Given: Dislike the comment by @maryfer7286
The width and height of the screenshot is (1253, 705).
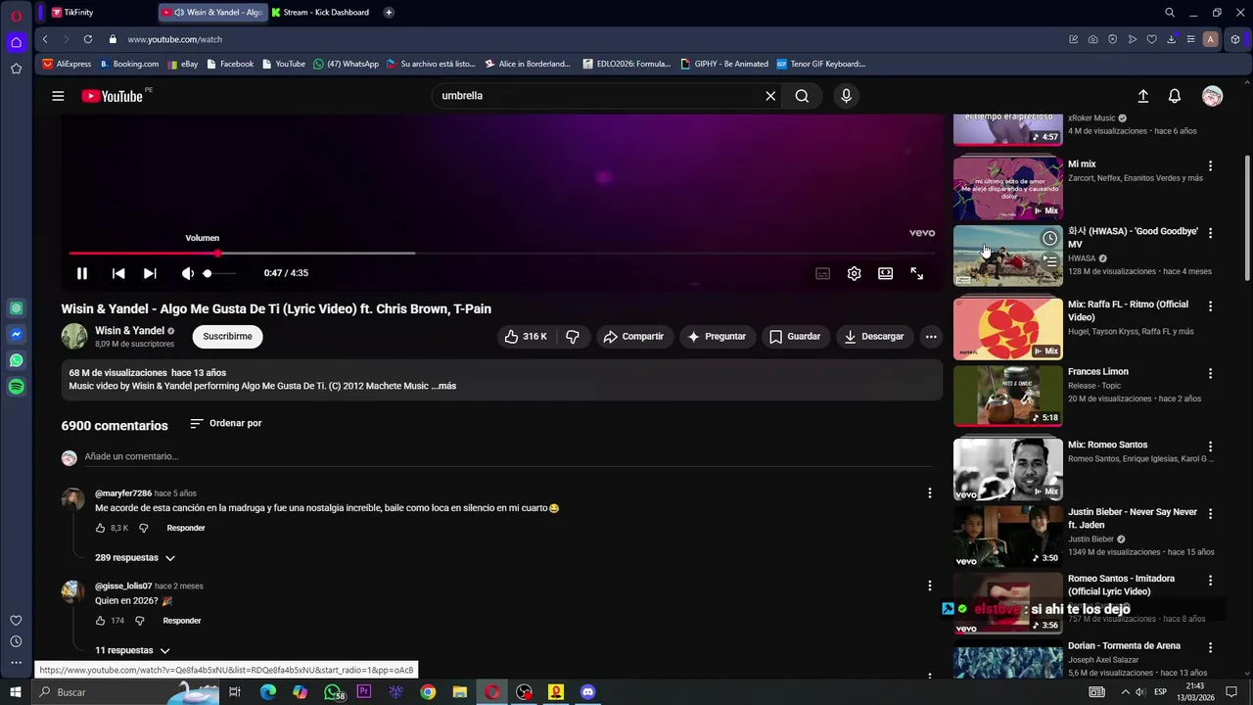Looking at the screenshot, I should (x=143, y=529).
